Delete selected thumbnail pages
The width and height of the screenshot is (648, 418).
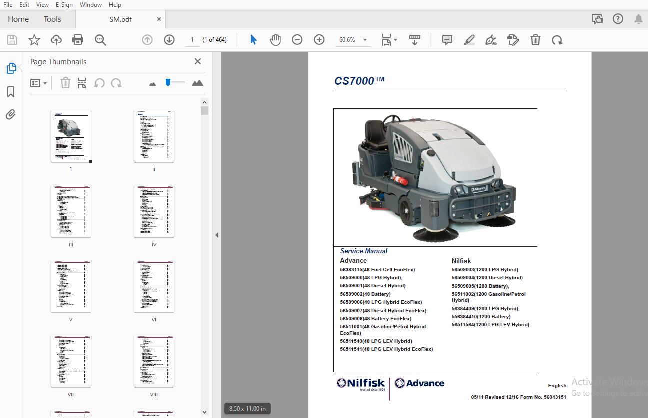coord(65,83)
